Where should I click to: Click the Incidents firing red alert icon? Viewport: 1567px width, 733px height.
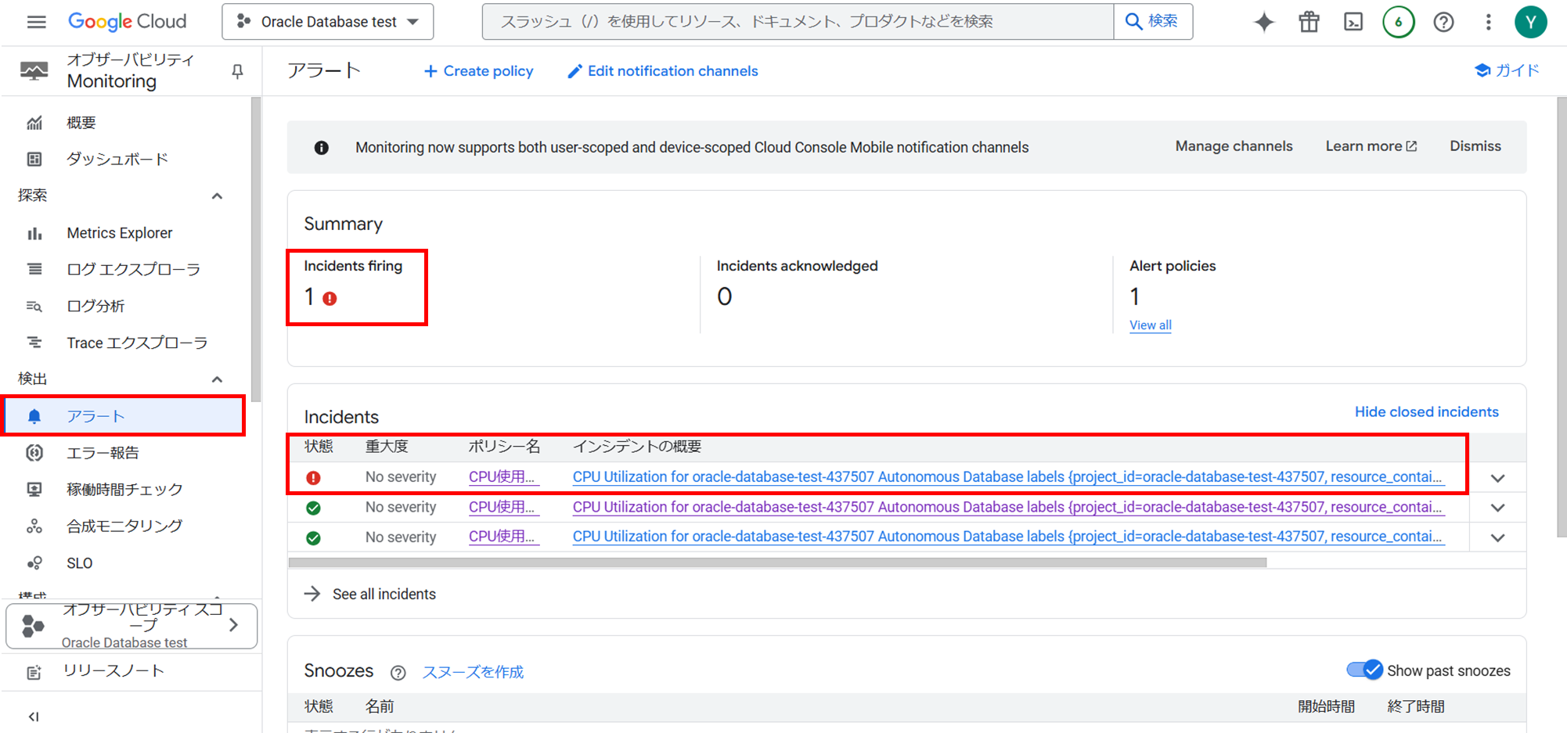coord(330,298)
